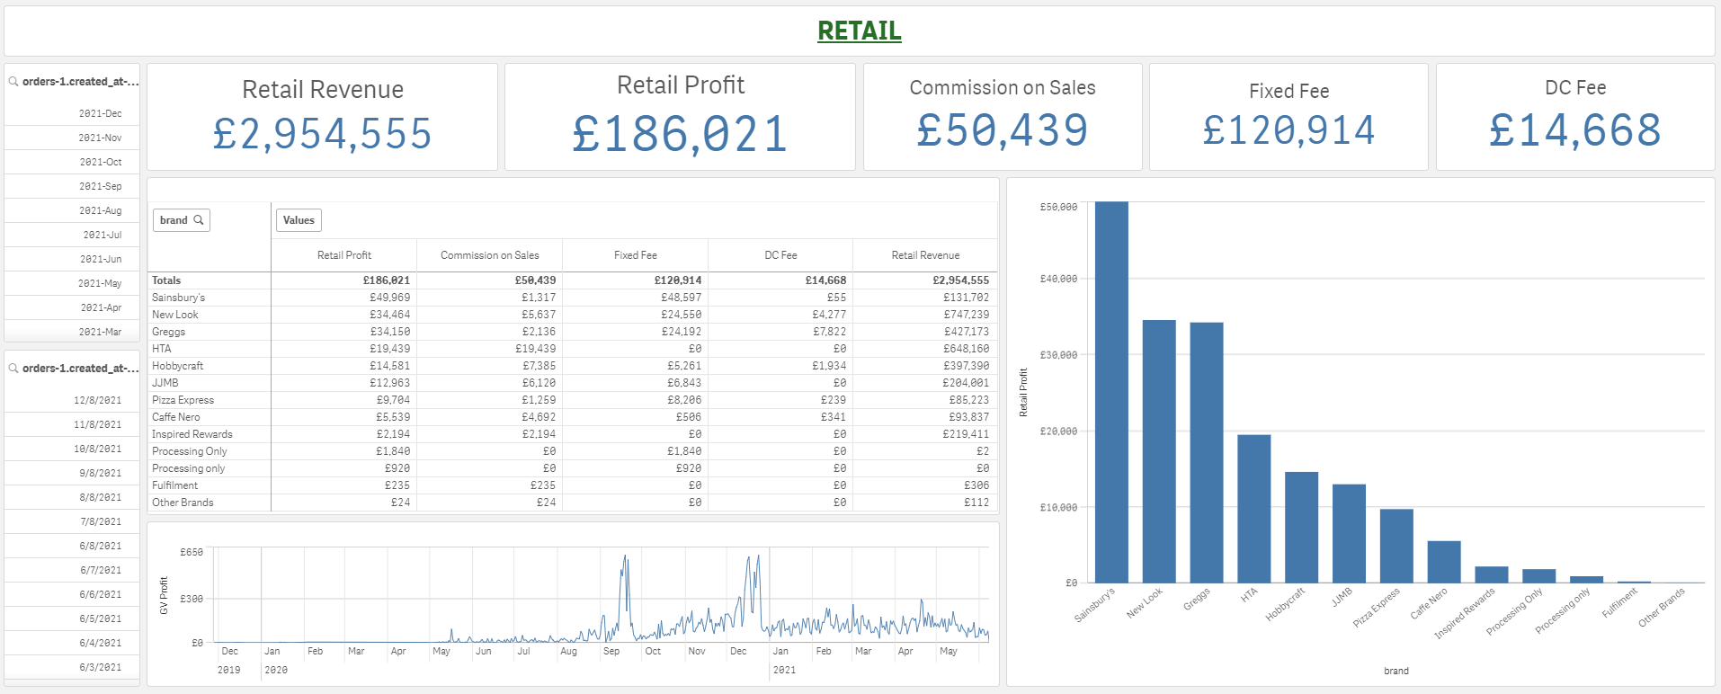This screenshot has height=694, width=1721.
Task: Select the New Look bar in the chart
Action: pyautogui.click(x=1159, y=451)
